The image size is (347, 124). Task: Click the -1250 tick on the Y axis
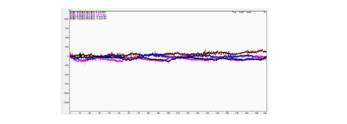coord(66,103)
